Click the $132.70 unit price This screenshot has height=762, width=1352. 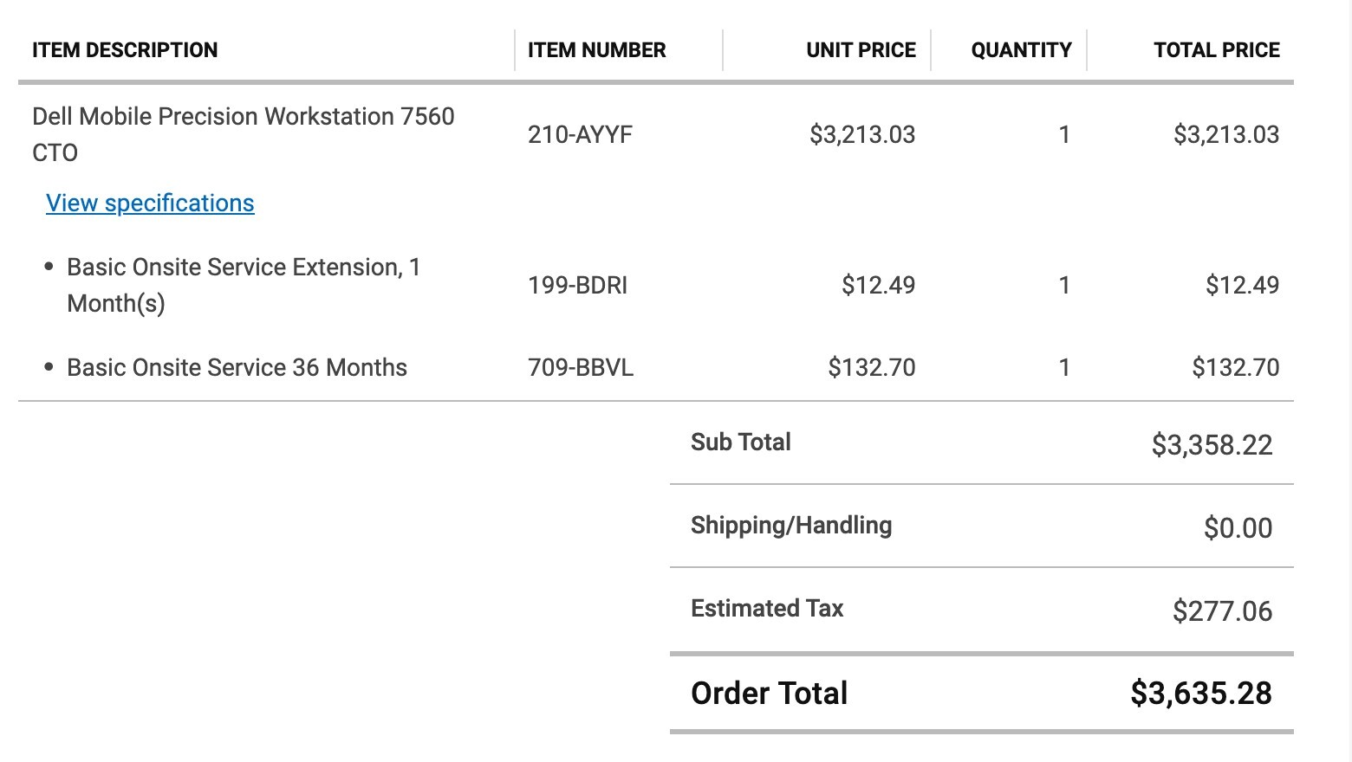point(872,367)
